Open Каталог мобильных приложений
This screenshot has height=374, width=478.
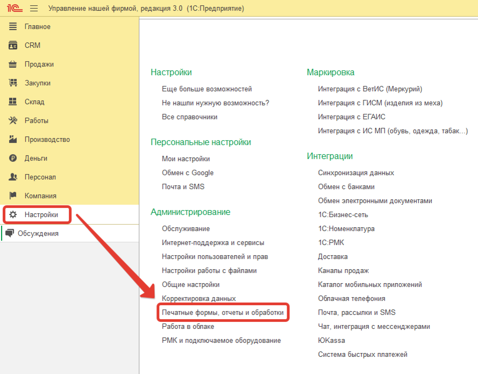(370, 284)
